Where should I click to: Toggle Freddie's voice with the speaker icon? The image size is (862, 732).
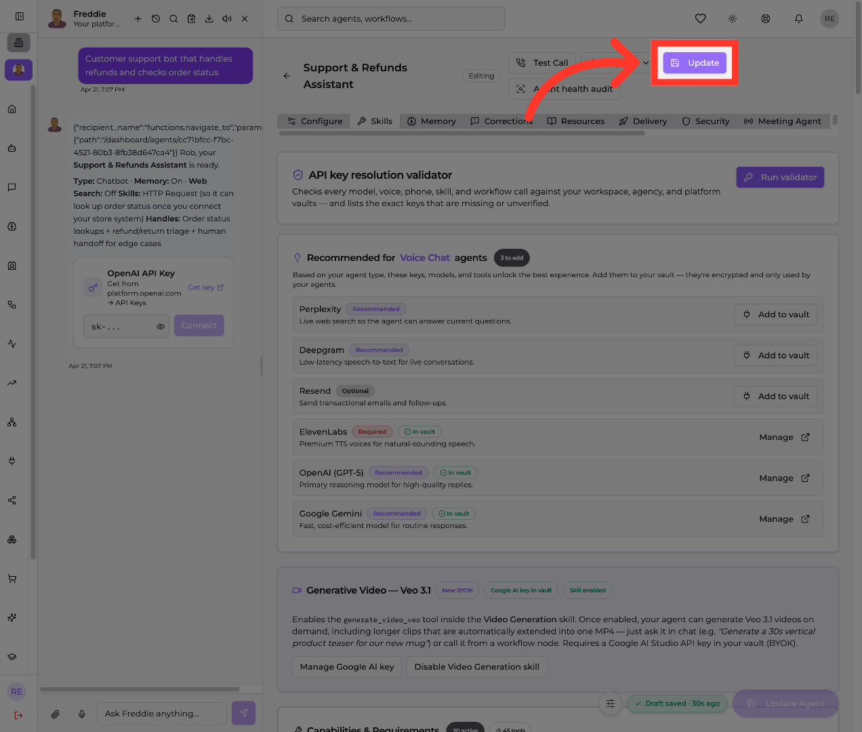[227, 19]
